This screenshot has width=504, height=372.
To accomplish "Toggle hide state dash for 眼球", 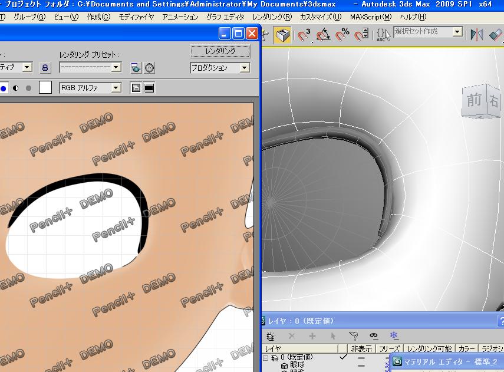I will (x=361, y=366).
